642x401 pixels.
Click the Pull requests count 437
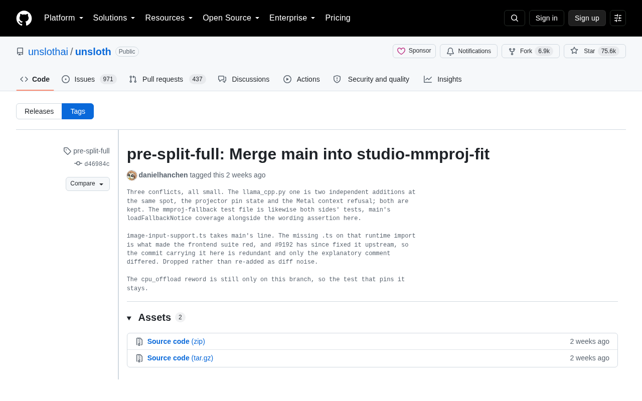click(198, 79)
